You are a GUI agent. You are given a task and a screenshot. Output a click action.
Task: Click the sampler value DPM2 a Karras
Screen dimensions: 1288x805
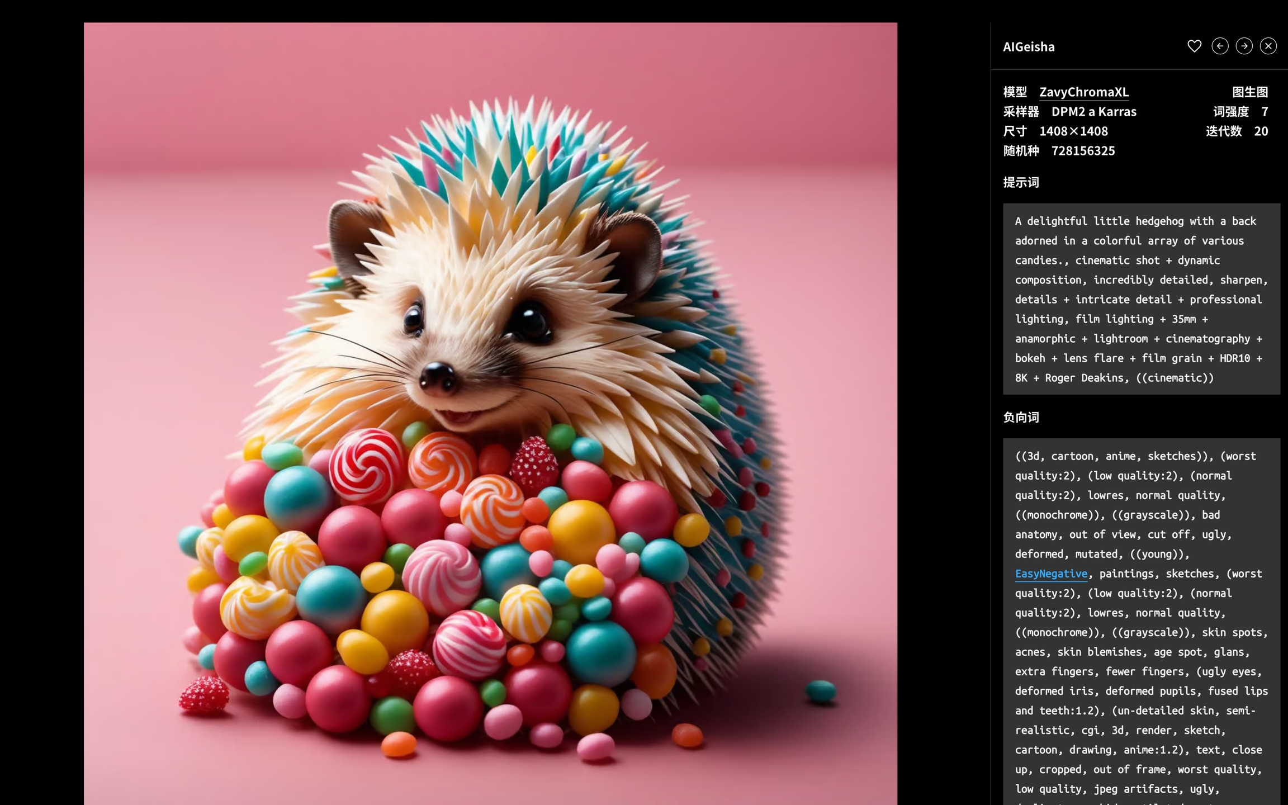pyautogui.click(x=1093, y=112)
